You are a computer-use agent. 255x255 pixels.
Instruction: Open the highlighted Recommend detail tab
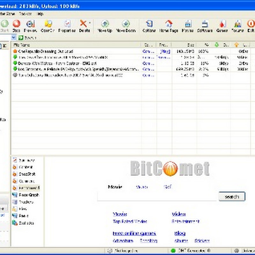29,188
